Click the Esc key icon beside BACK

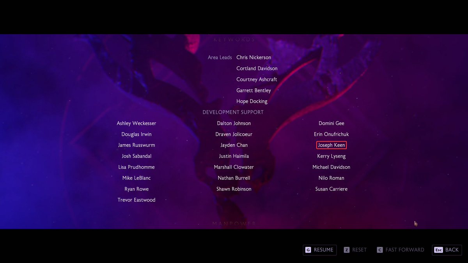coord(438,250)
